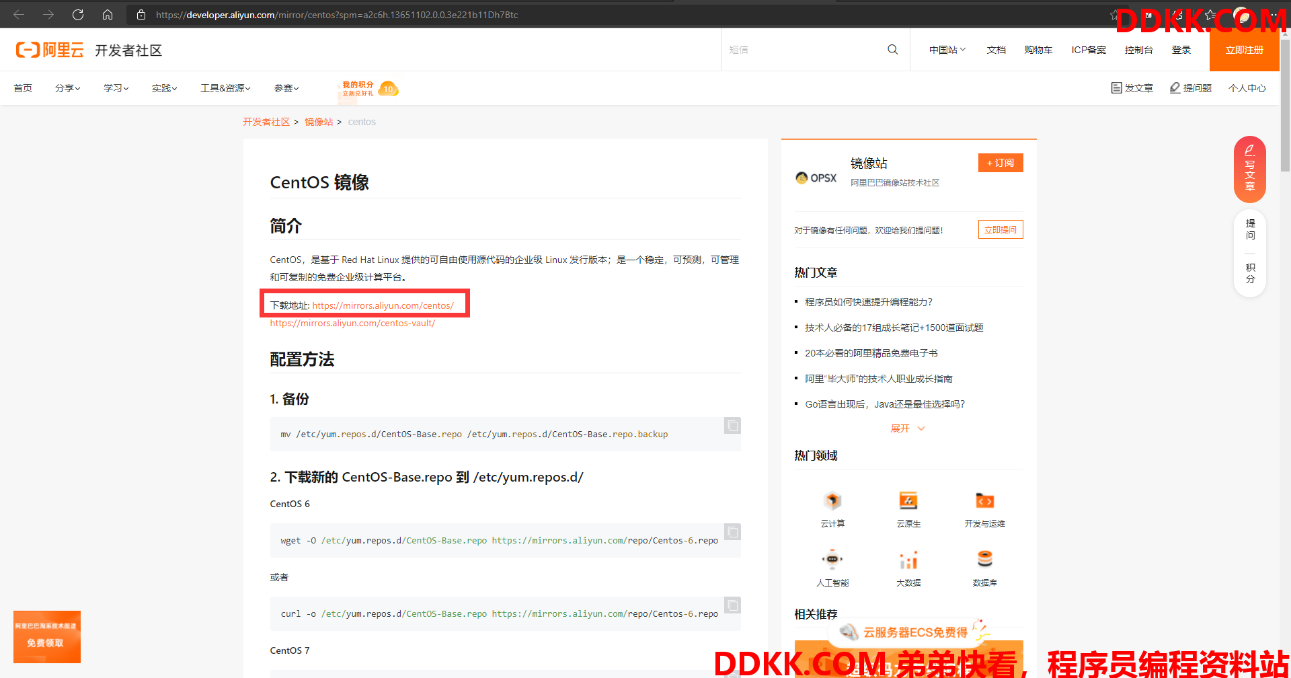Screen dimensions: 1291x678
Task: Click the OPSX mirror station logo
Action: pos(816,178)
